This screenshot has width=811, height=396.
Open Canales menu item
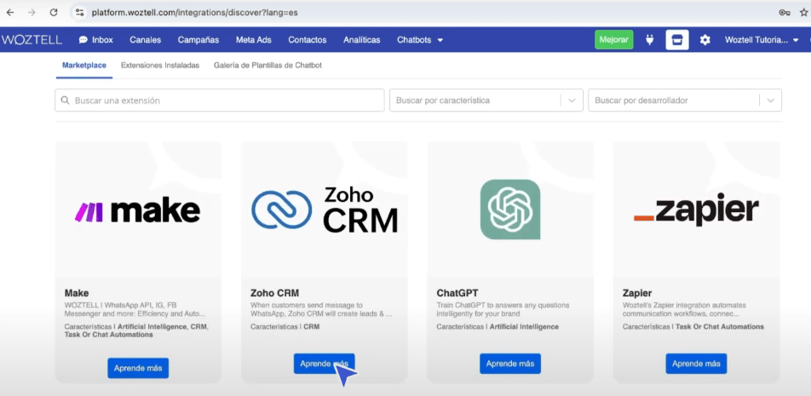coord(146,40)
